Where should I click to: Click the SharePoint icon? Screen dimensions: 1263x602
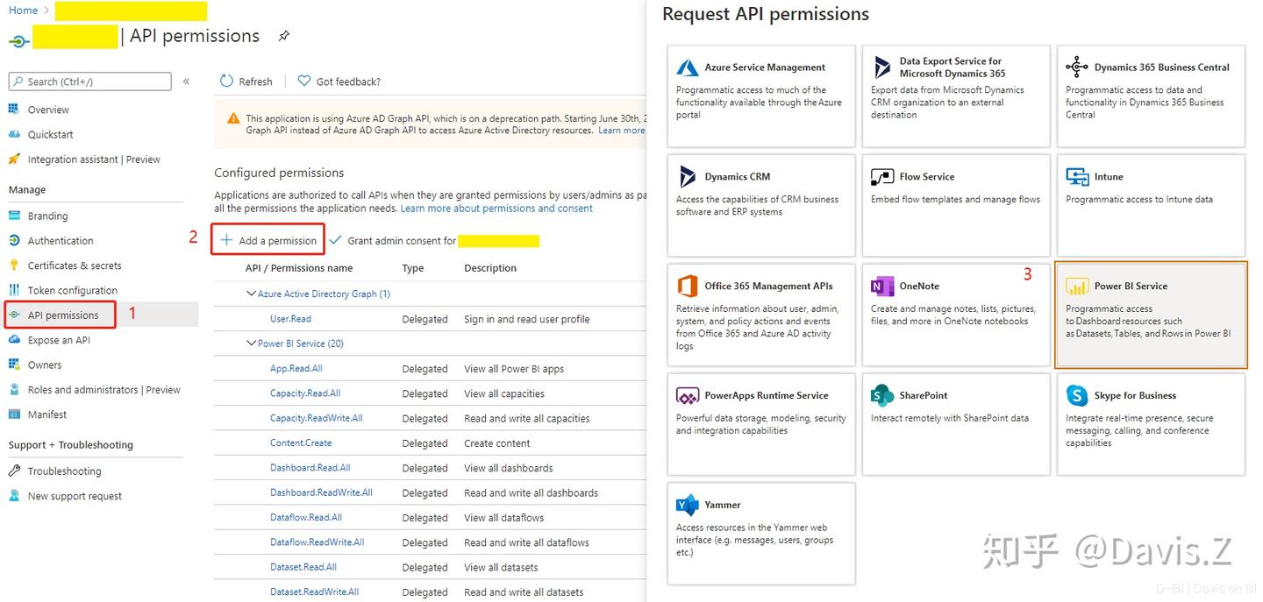[x=881, y=395]
